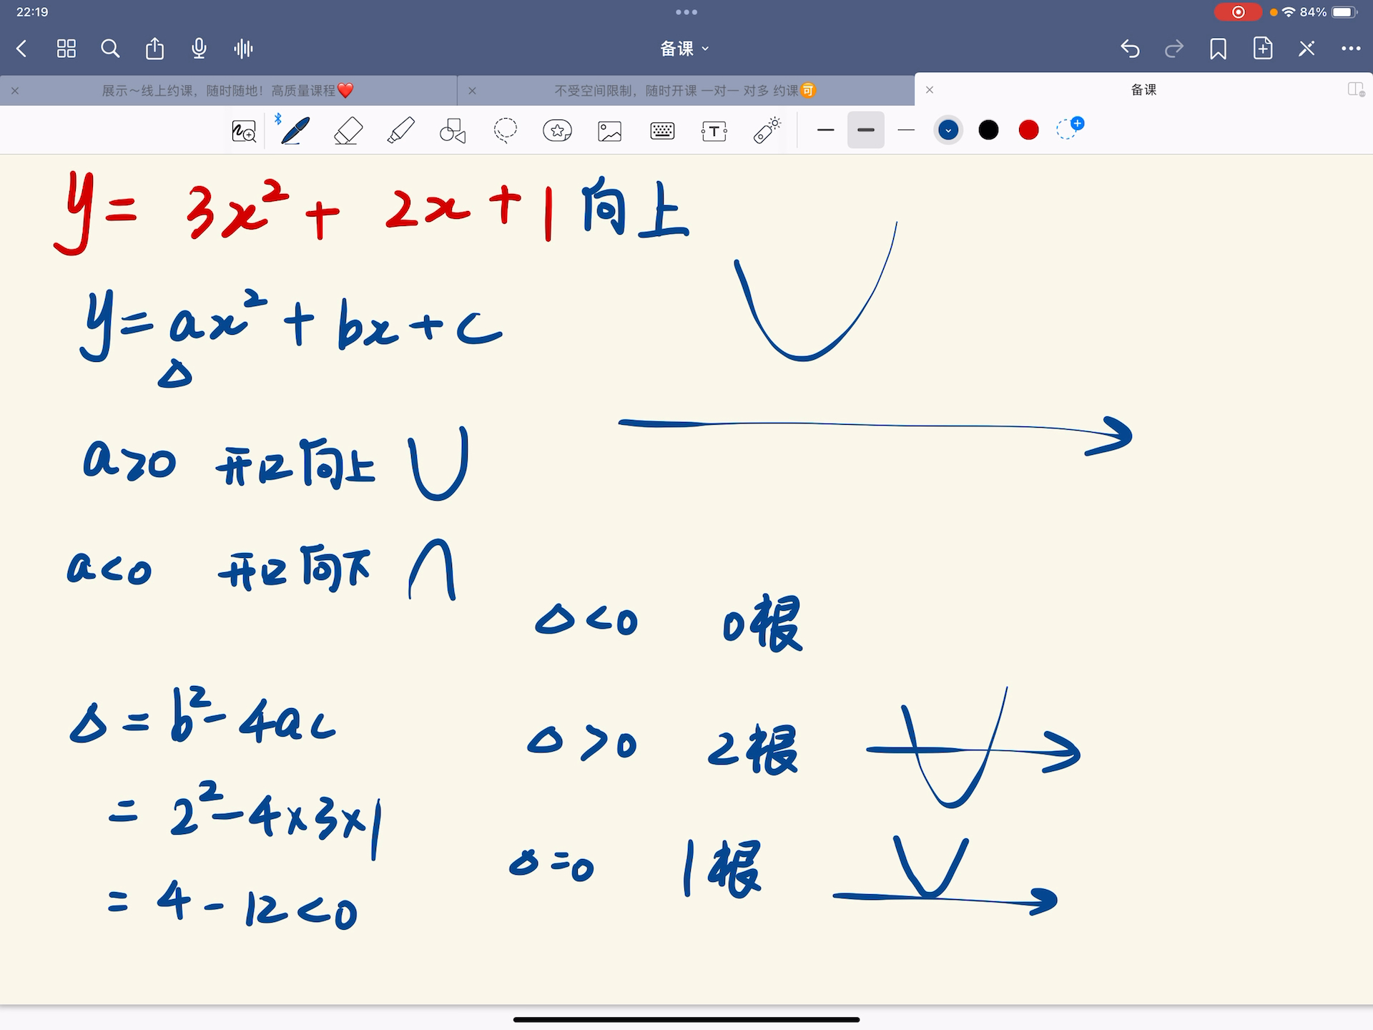
Task: Select the Text box tool
Action: click(x=714, y=131)
